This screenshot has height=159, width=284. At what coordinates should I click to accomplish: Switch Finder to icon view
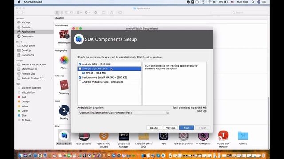pos(57,12)
